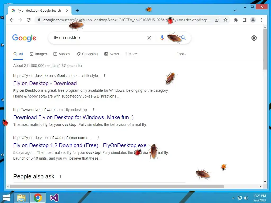The height and width of the screenshot is (203, 271).
Task: Share this page using the share icon
Action: click(217, 20)
